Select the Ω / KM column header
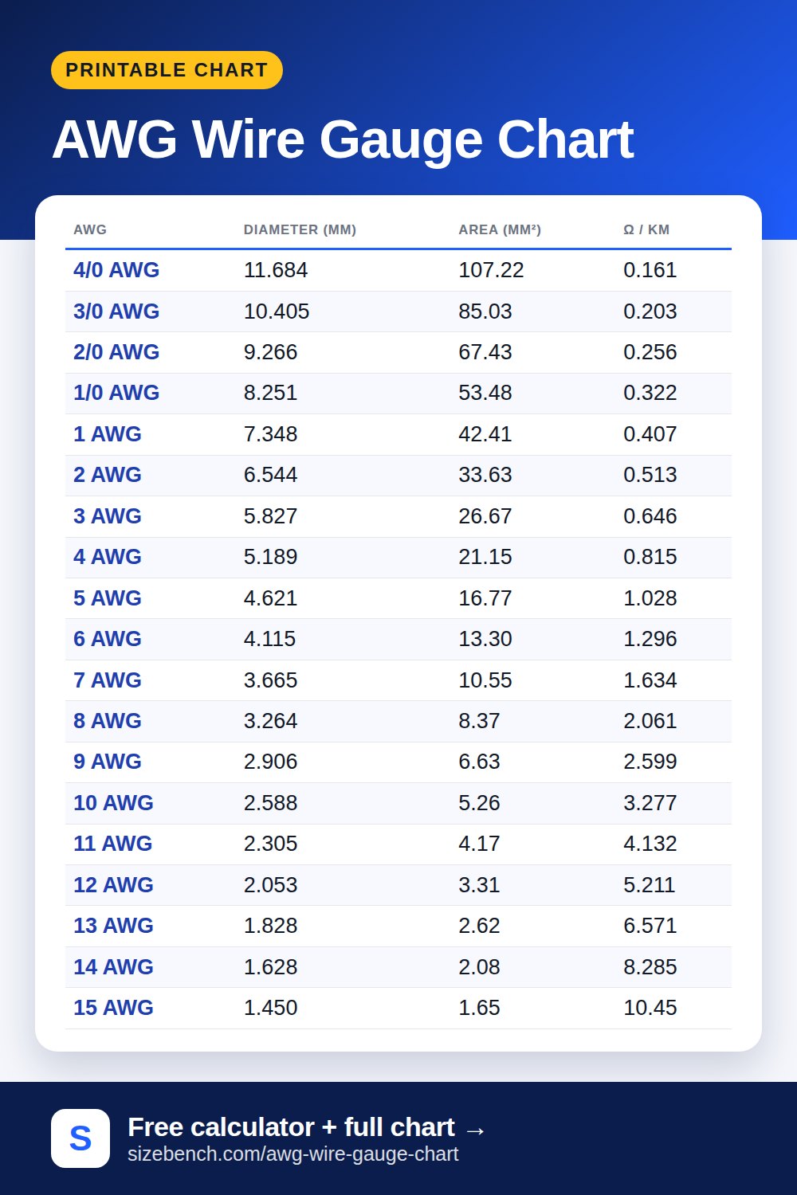The image size is (797, 1195). [646, 229]
